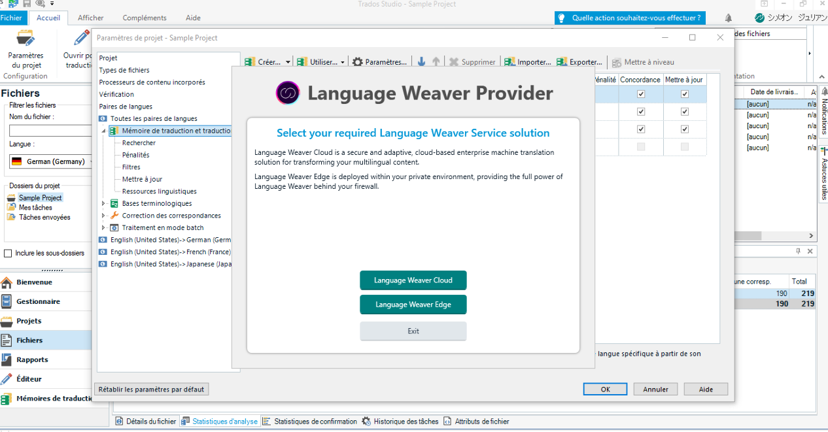Image resolution: width=828 pixels, height=432 pixels.
Task: Select the Gestionnaire navigation icon
Action: coord(14,301)
